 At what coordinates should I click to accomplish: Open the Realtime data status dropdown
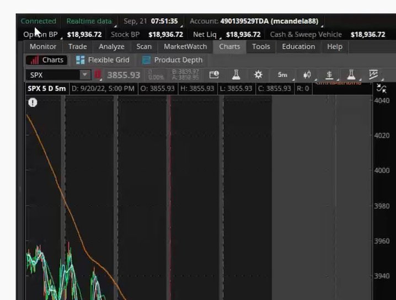tap(89, 21)
